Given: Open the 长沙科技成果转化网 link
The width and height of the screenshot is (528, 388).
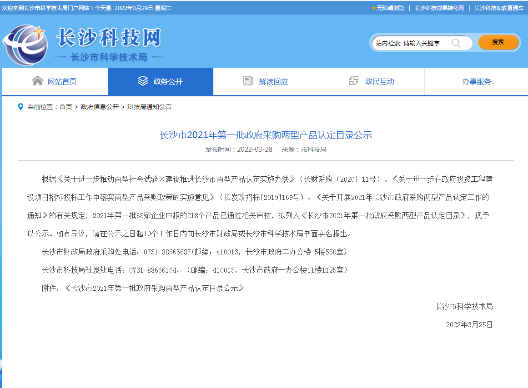Looking at the screenshot, I should 439,8.
